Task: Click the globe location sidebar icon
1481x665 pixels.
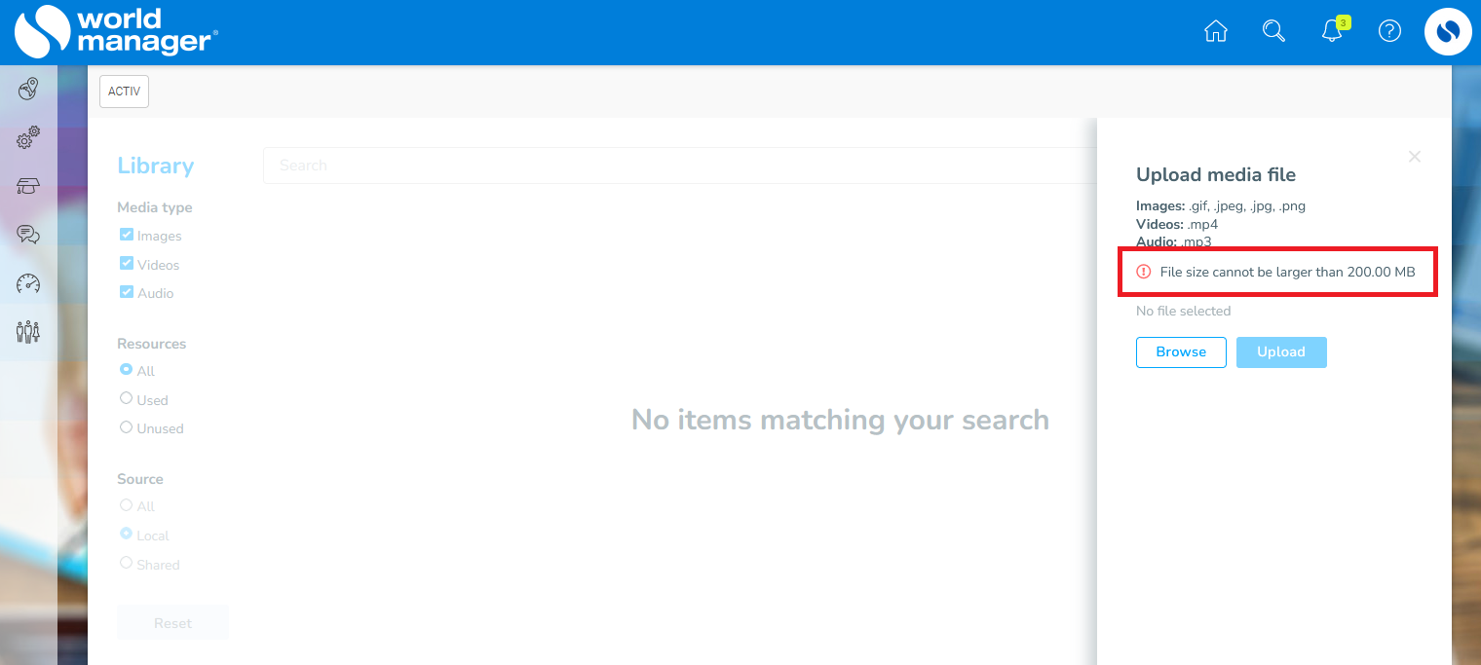Action: point(28,90)
